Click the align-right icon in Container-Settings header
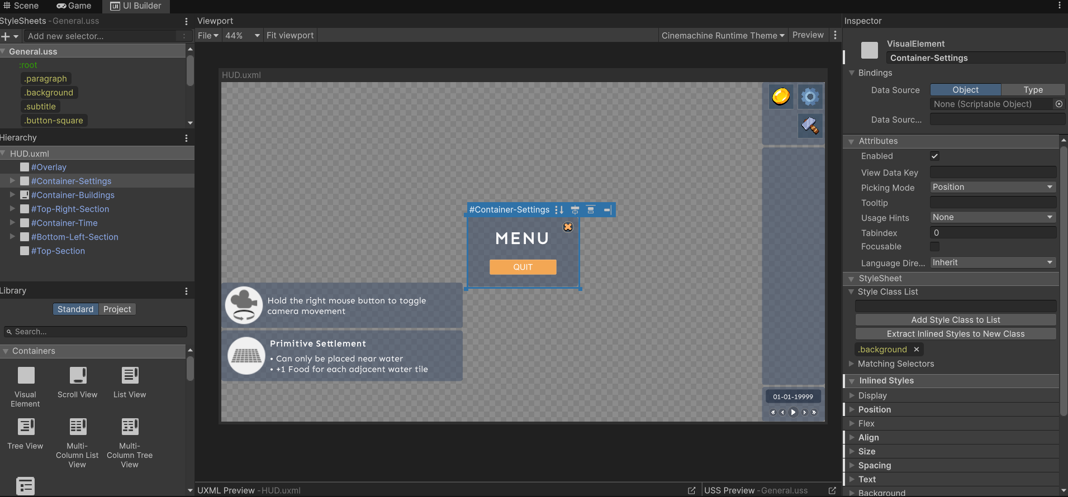The image size is (1068, 497). pos(607,210)
